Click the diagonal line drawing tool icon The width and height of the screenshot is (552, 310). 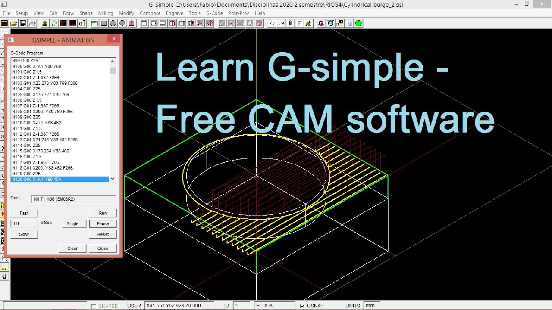(x=222, y=23)
